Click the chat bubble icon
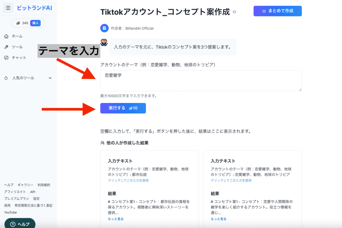 6,58
